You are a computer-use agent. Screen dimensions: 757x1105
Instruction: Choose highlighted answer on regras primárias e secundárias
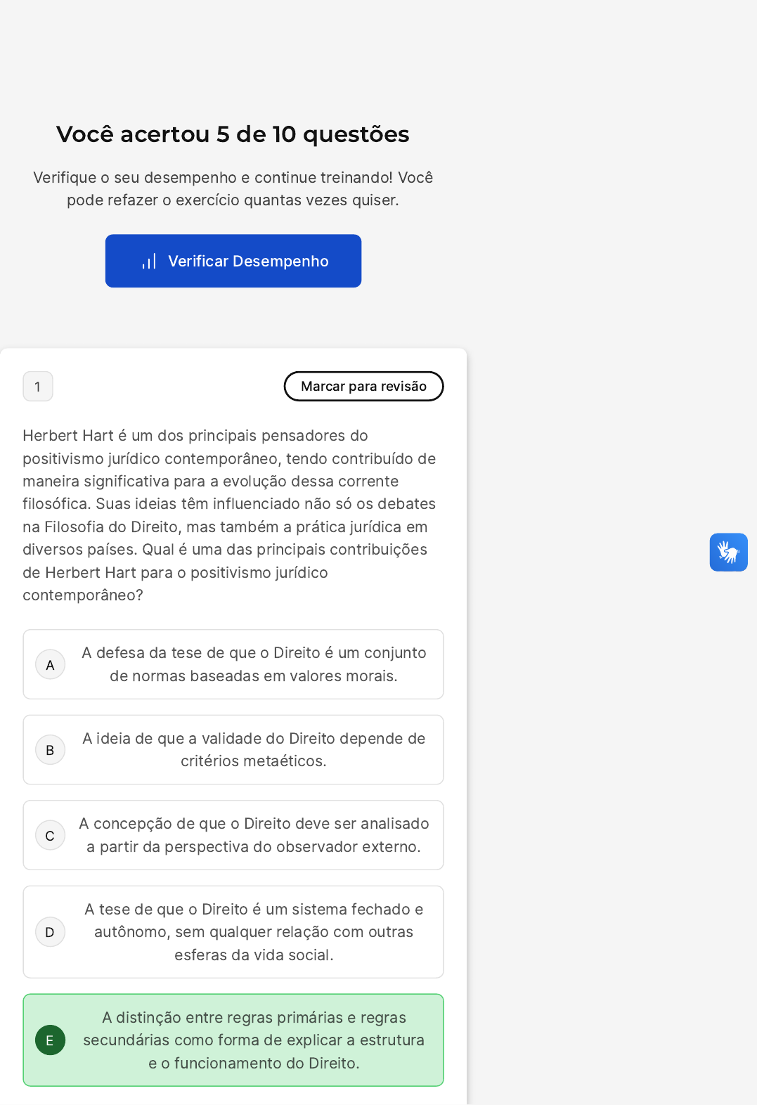pyautogui.click(x=233, y=1040)
